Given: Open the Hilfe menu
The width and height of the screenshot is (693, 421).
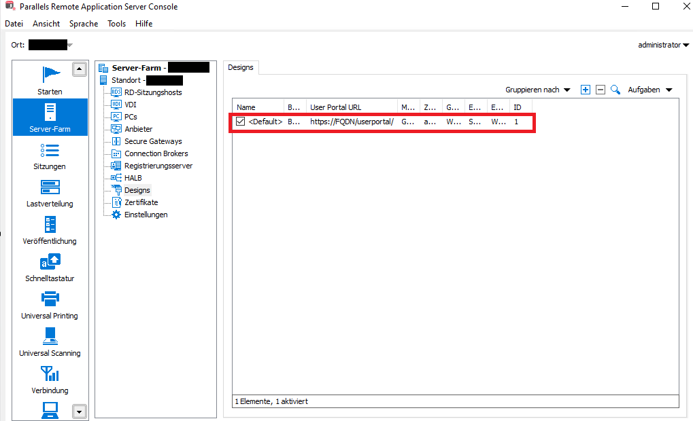Looking at the screenshot, I should tap(144, 23).
